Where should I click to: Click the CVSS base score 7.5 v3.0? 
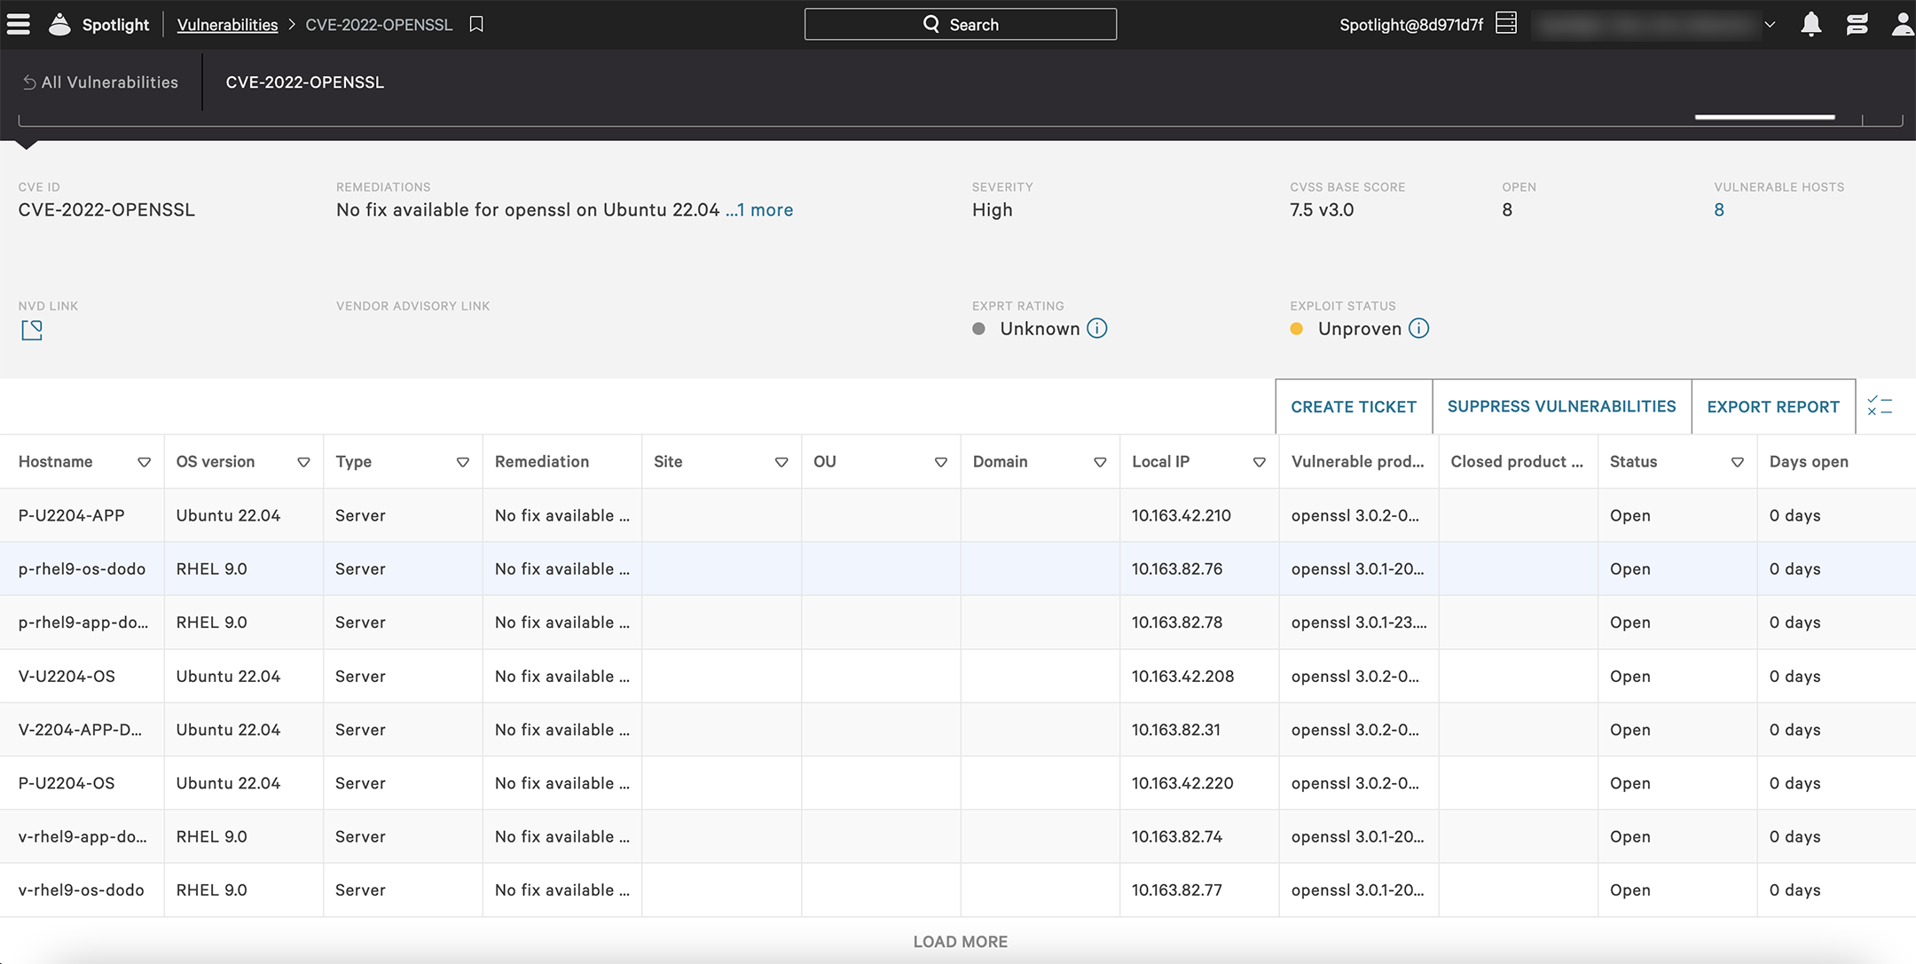(1322, 210)
